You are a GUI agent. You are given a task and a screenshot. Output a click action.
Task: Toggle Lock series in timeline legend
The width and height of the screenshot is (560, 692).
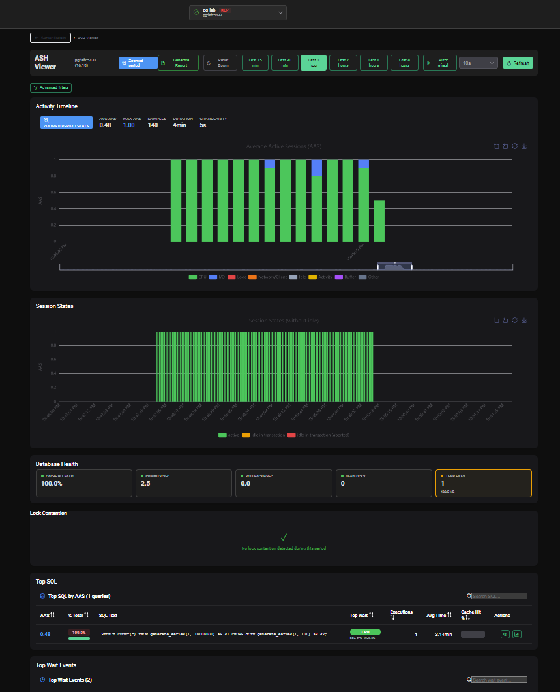coord(237,277)
